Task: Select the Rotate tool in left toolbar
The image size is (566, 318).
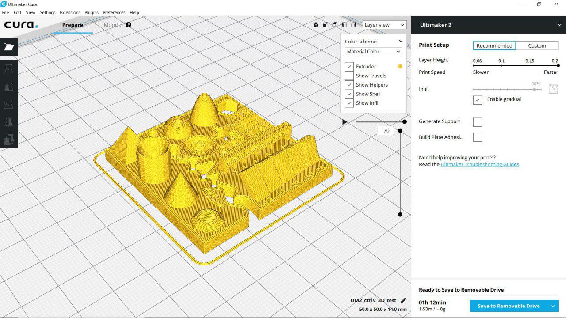Action: pyautogui.click(x=8, y=104)
